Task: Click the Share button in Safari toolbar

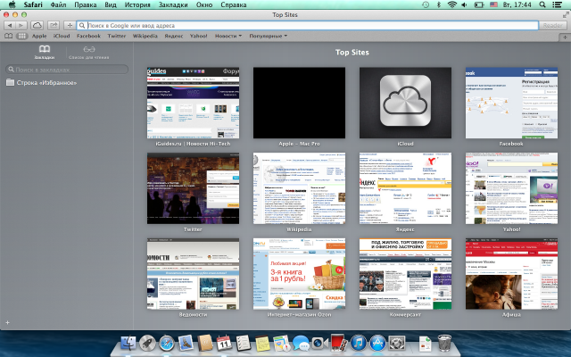Action: coord(54,25)
